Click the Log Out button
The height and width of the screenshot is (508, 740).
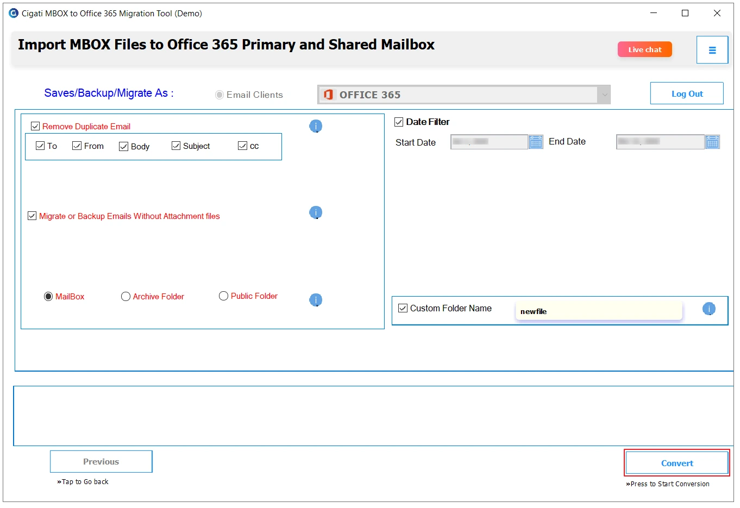tap(687, 93)
